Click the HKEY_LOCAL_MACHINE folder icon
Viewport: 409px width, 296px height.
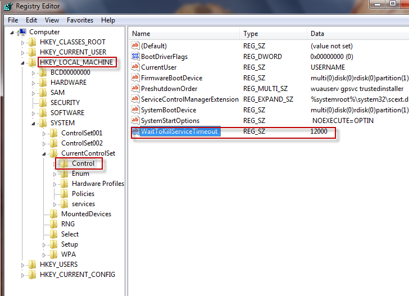click(33, 62)
